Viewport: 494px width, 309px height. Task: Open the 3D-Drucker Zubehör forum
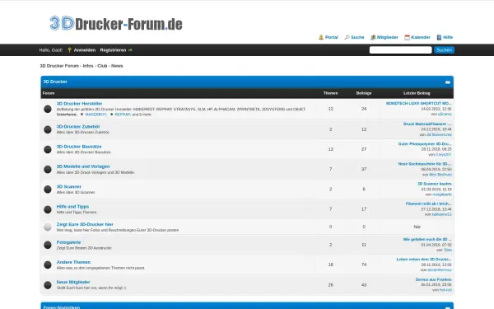[x=78, y=126]
